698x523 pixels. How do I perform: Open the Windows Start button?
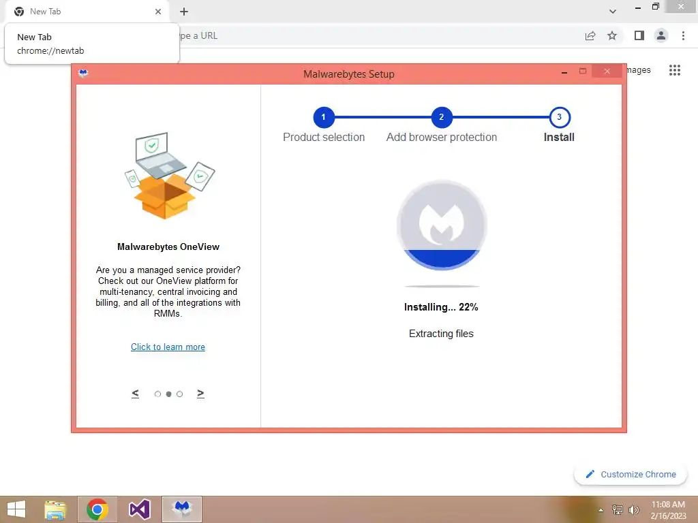tap(16, 509)
